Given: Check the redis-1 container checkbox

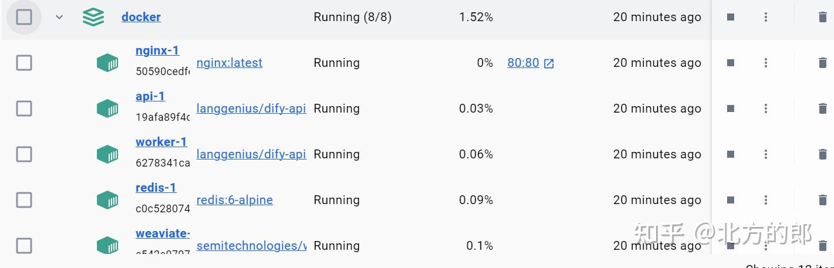Looking at the screenshot, I should pos(24,200).
